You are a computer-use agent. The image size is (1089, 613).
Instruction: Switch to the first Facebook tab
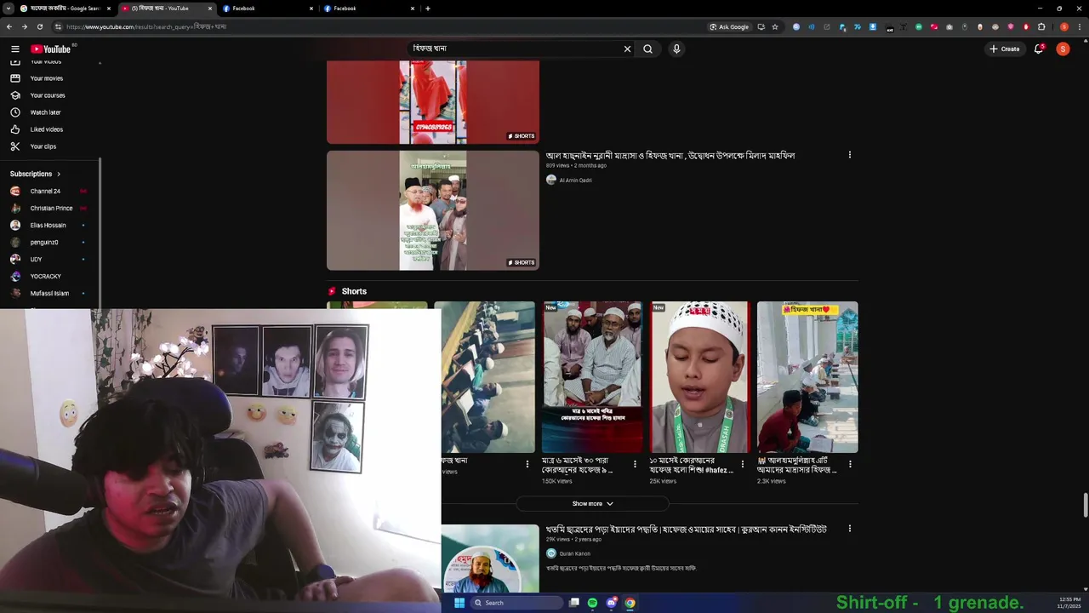(x=268, y=9)
